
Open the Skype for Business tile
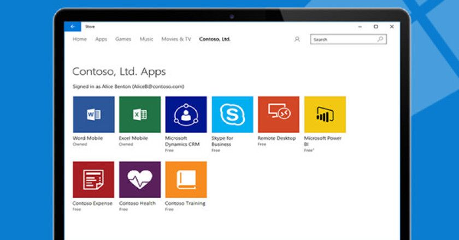click(x=232, y=115)
